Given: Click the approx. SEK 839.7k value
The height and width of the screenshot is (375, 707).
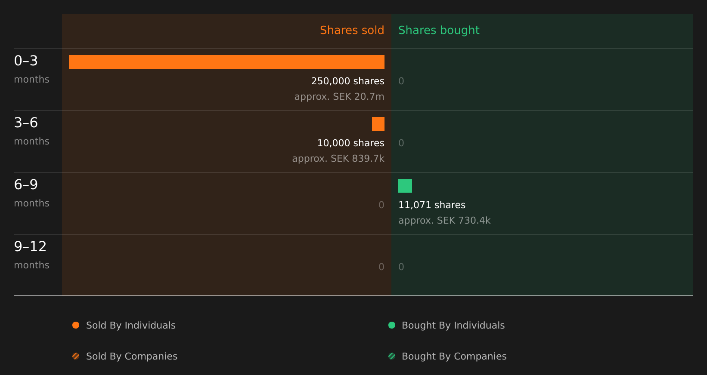Looking at the screenshot, I should tap(338, 158).
